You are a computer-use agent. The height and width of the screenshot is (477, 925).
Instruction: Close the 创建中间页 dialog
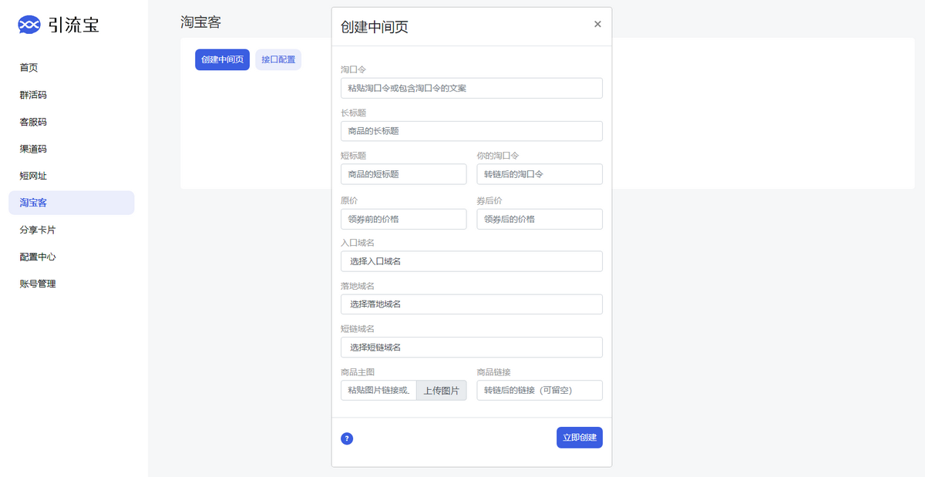click(597, 24)
